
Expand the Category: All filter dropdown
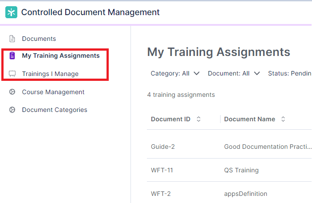[175, 73]
